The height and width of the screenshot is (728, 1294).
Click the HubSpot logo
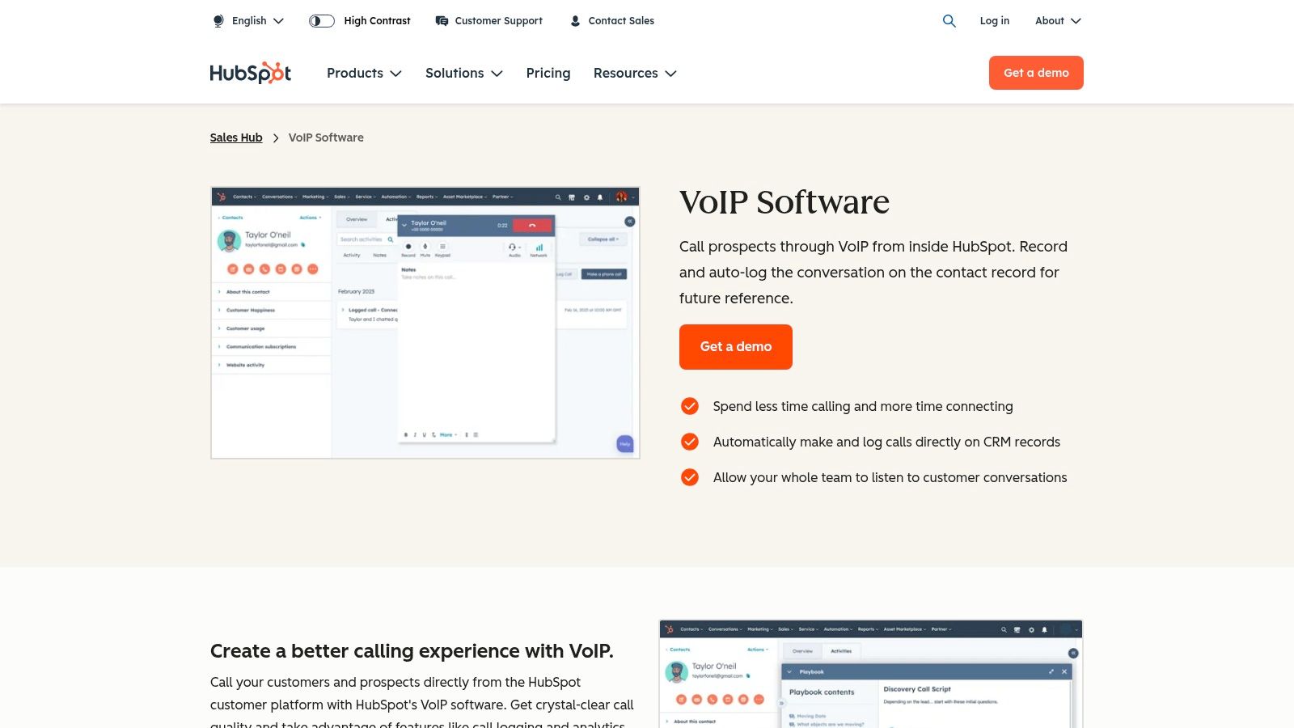click(251, 73)
